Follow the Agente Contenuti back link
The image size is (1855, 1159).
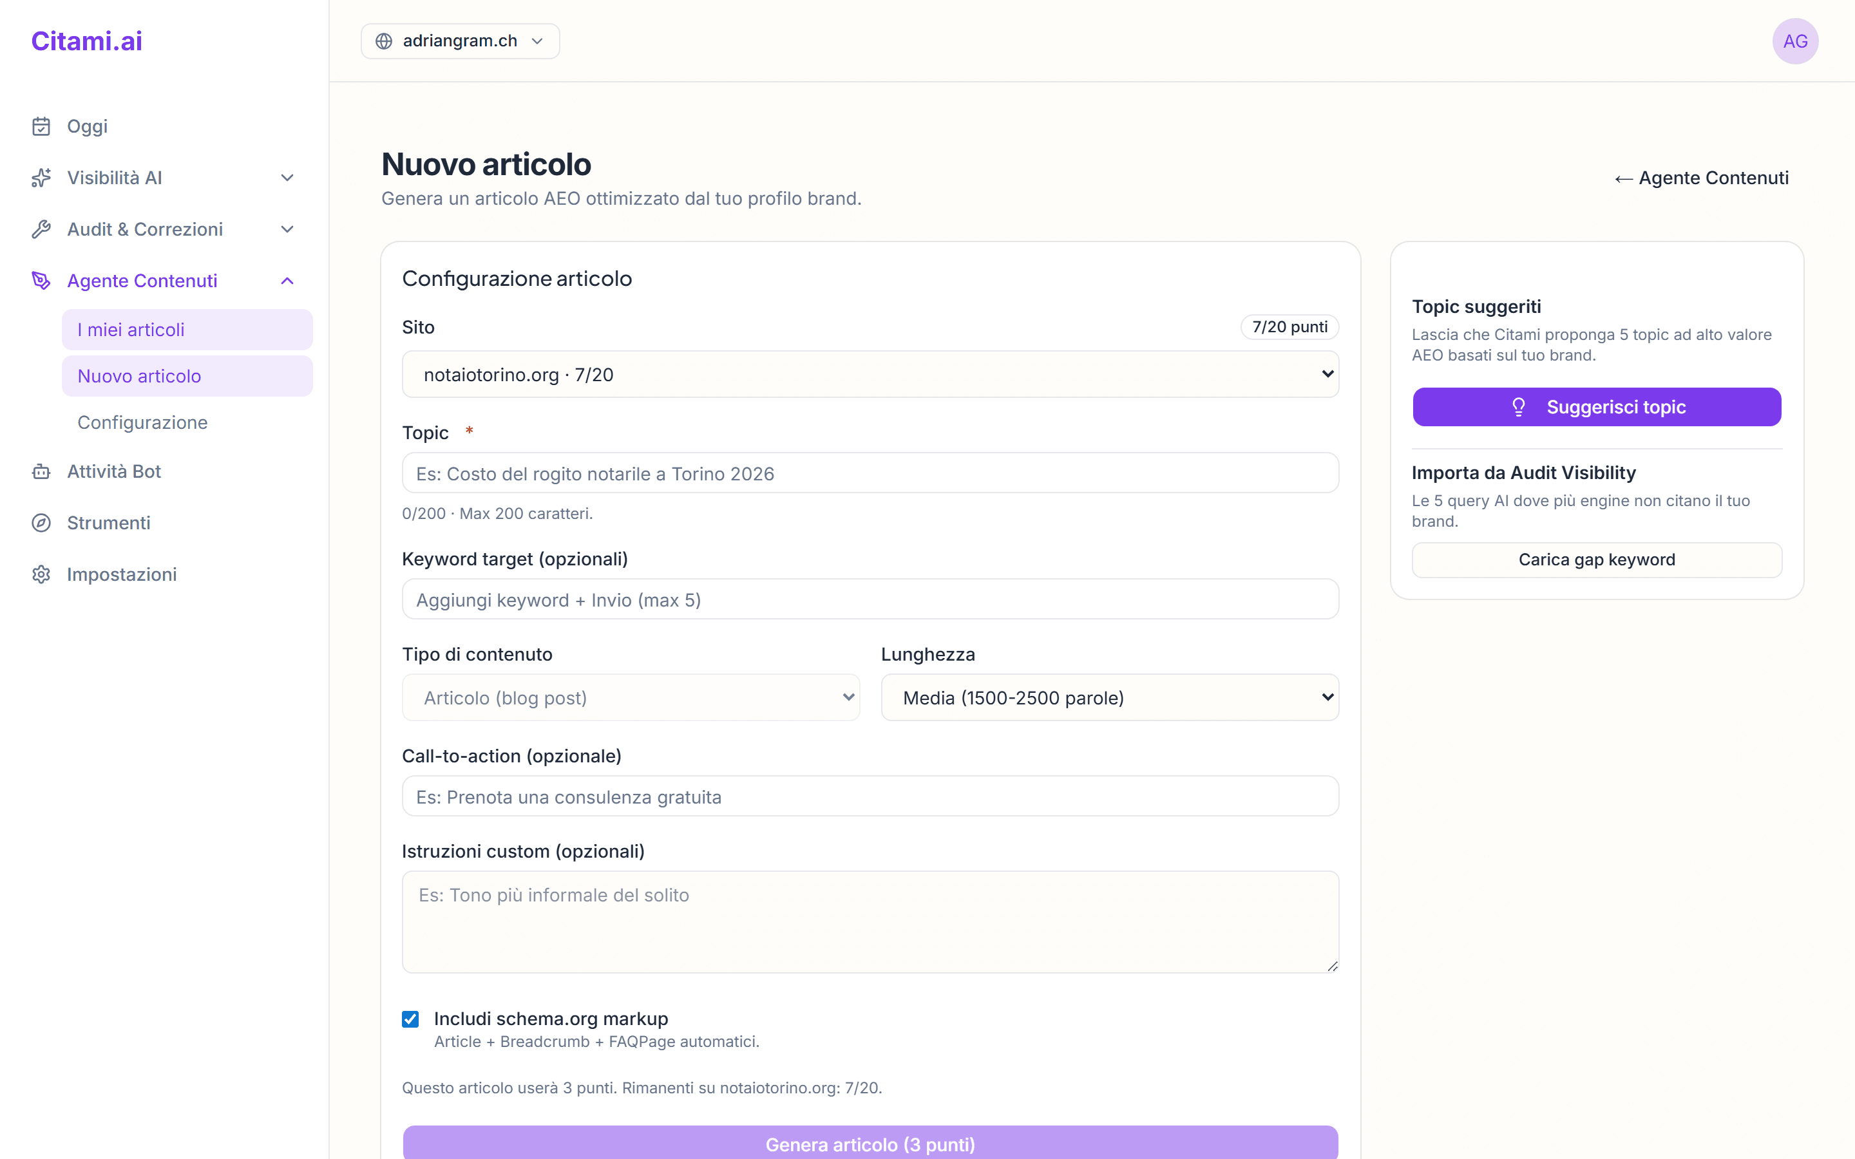coord(1702,178)
